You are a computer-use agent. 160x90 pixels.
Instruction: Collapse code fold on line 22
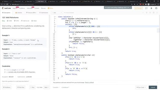point(56,57)
